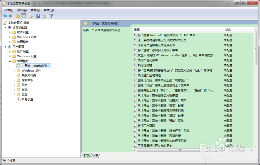Open the 查看(V) menu
Image resolution: width=260 pixels, height=165 pixels.
coord(35,10)
